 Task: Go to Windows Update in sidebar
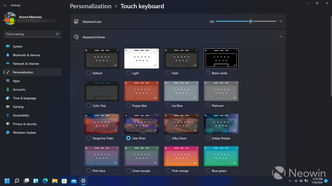pos(24,133)
